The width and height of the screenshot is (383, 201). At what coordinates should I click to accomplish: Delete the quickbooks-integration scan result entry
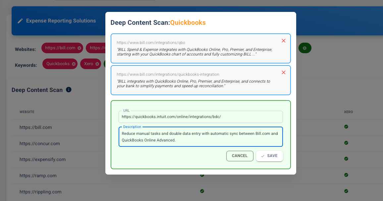click(283, 72)
